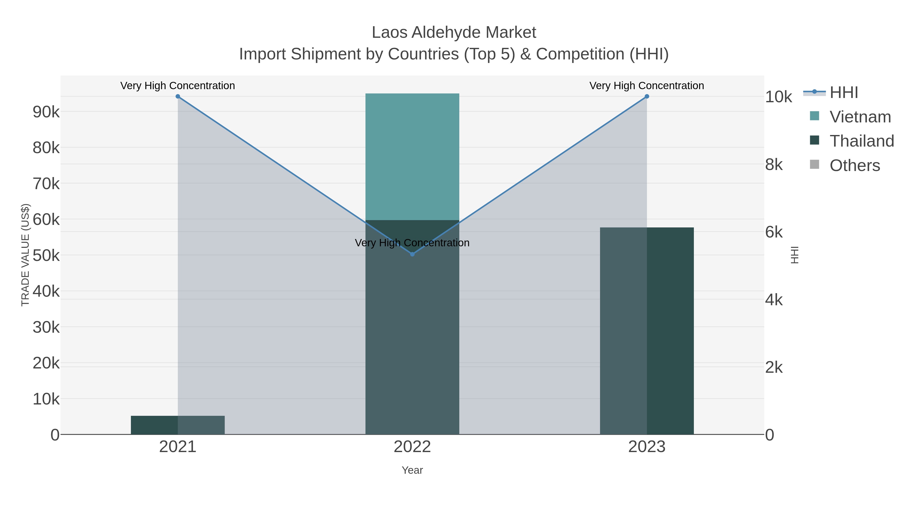Click the 30k tick on left axis

click(x=46, y=327)
